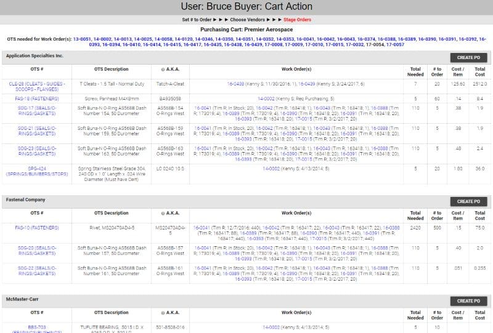493x333 pixels.
Task: Select total needed '2420' in FAS-10 row
Action: (x=415, y=228)
